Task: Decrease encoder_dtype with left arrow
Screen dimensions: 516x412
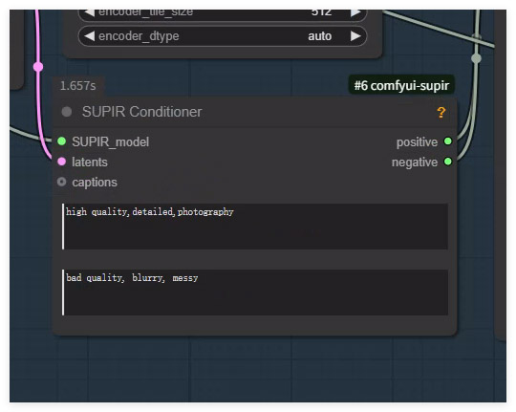Action: (90, 36)
